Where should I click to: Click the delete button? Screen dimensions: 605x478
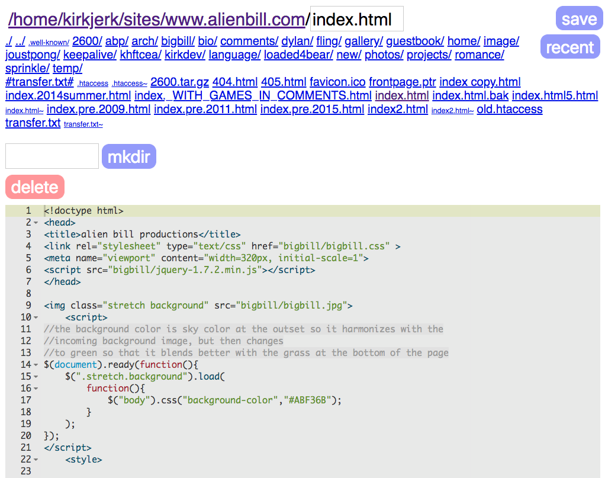pyautogui.click(x=34, y=187)
